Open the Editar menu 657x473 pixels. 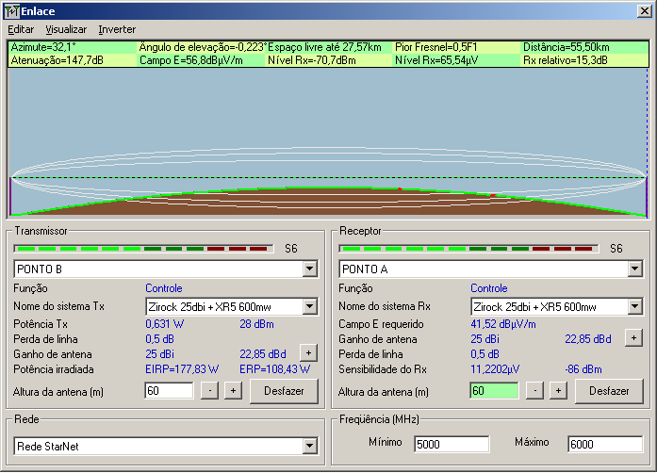click(x=21, y=29)
